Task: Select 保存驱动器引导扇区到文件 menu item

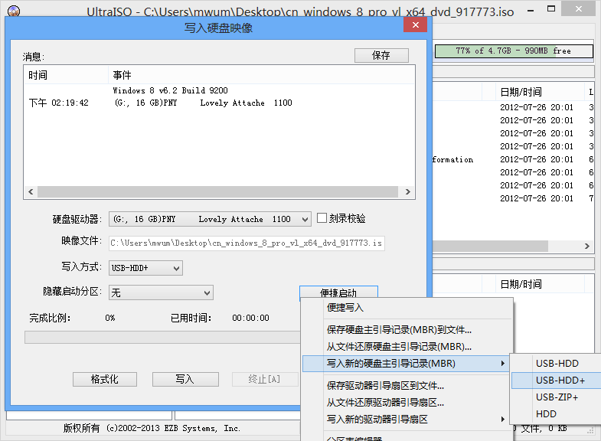Action: click(x=407, y=385)
